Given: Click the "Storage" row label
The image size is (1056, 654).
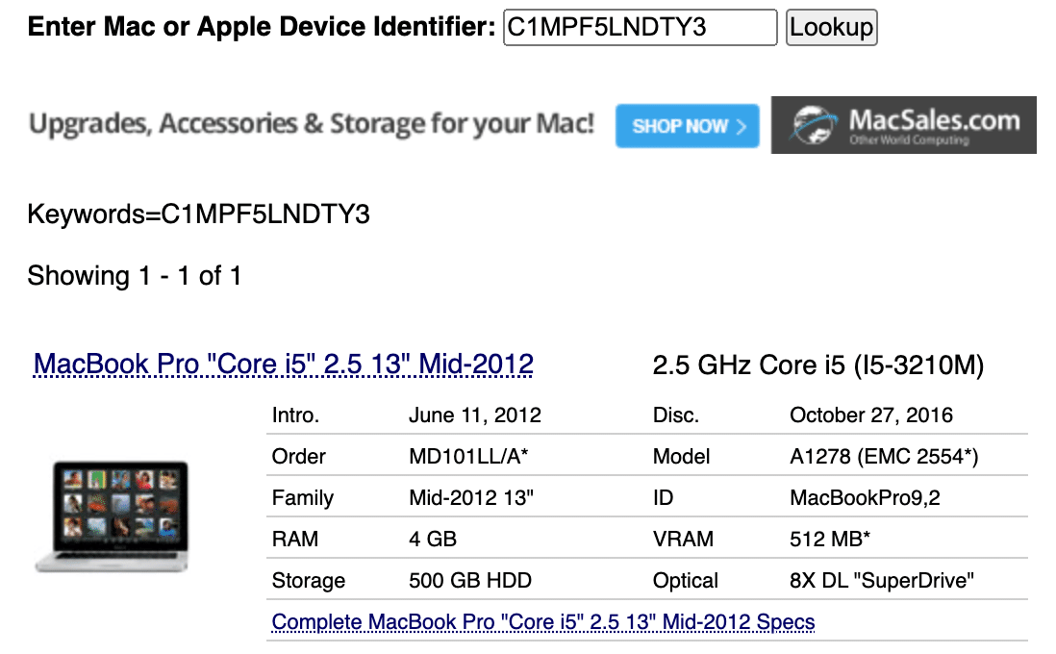Looking at the screenshot, I should point(309,581).
